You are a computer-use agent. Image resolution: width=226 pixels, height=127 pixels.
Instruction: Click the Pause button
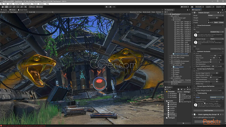pos(110,7)
